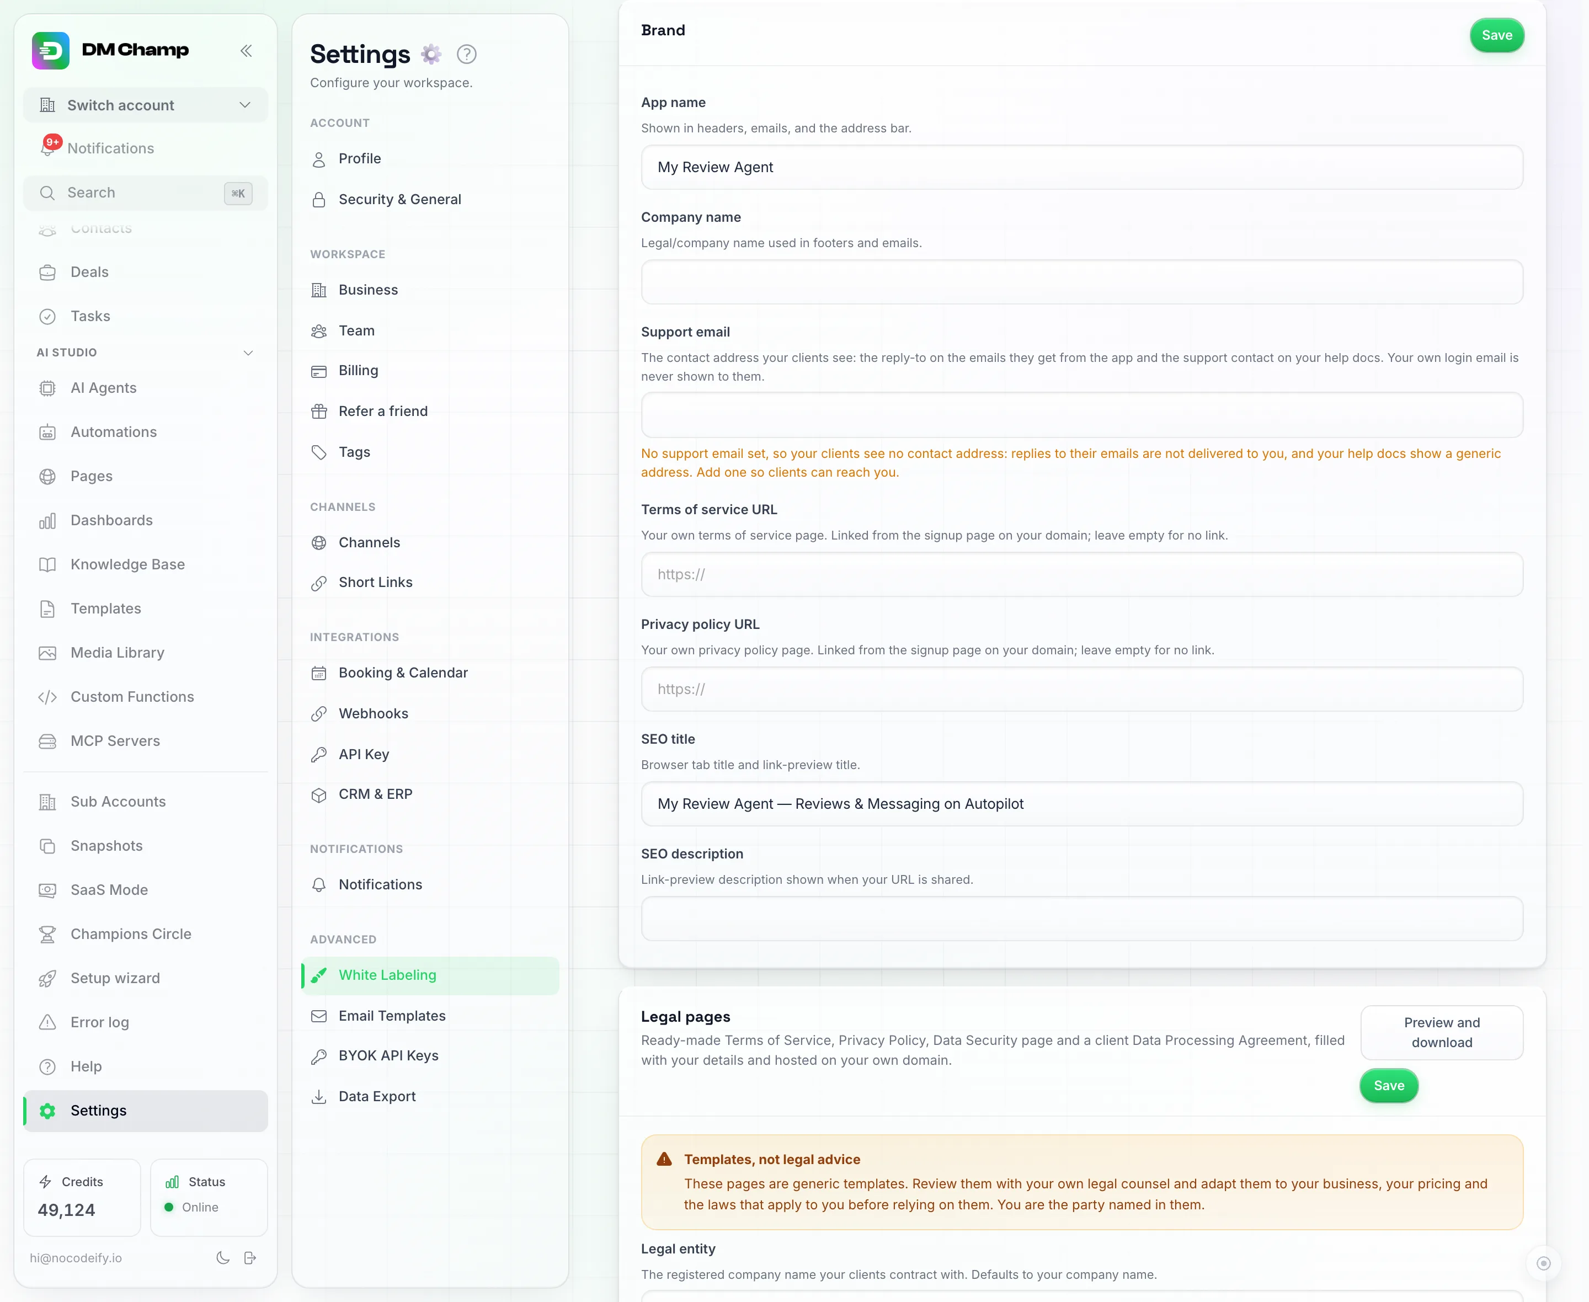Open Knowledge Base in the sidebar
Image resolution: width=1589 pixels, height=1302 pixels.
click(x=146, y=564)
